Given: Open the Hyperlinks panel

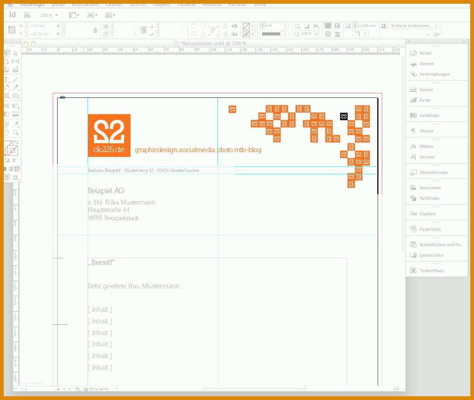Looking at the screenshot, I should pos(436,229).
